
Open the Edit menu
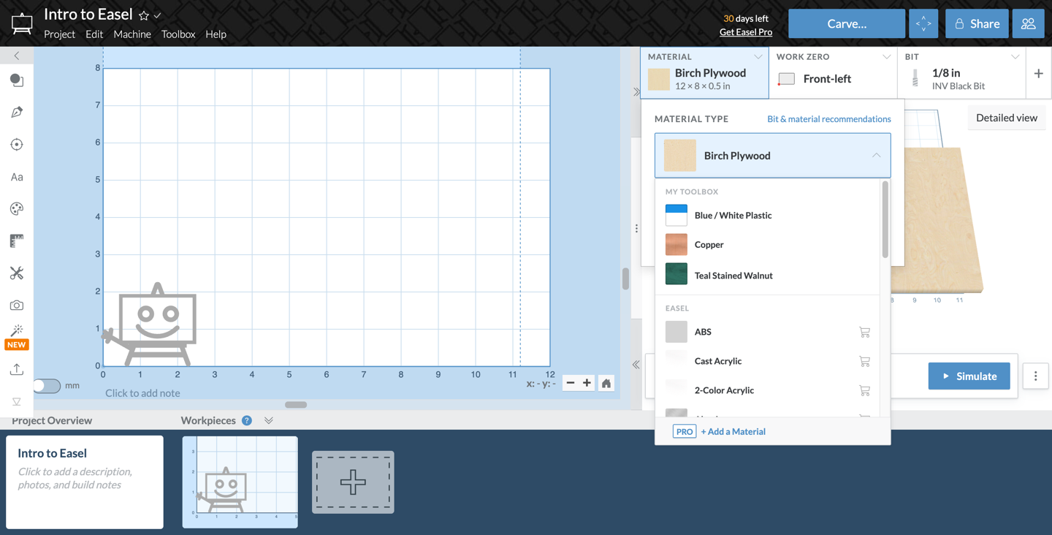(94, 34)
